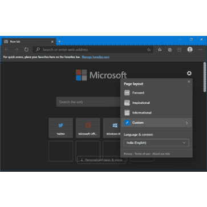Screen dimensions: 207x207
Task: Select the New tab browser tab
Action: (x=29, y=42)
